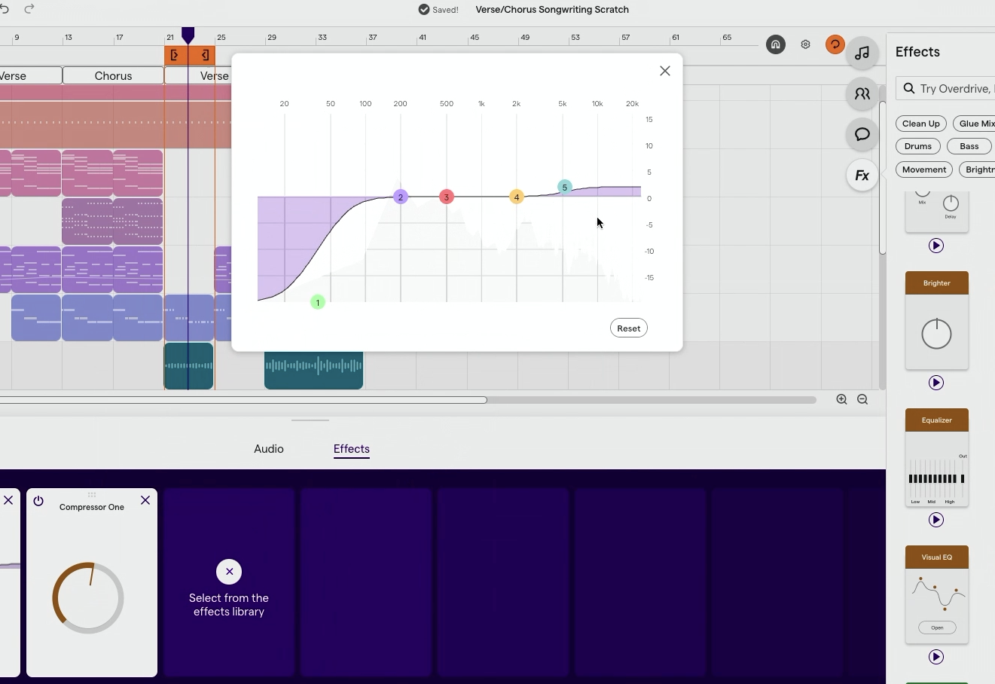Search effects in the Try Overdrive field
This screenshot has width=995, height=684.
click(945, 89)
